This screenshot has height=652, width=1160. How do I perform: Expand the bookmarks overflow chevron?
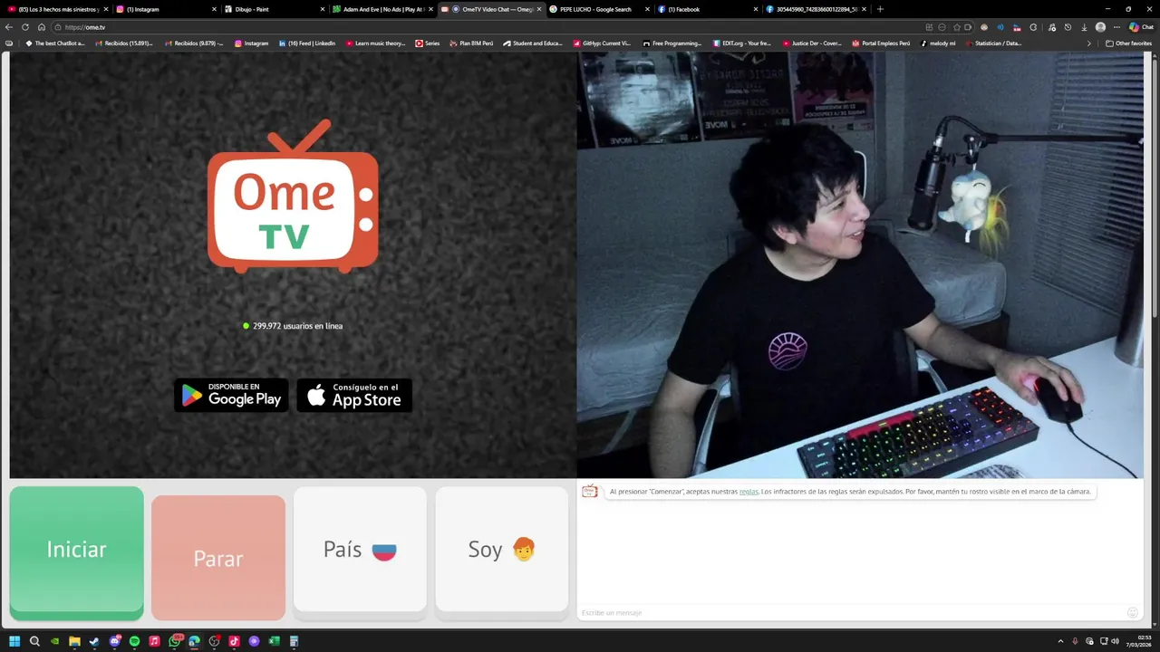click(1089, 43)
